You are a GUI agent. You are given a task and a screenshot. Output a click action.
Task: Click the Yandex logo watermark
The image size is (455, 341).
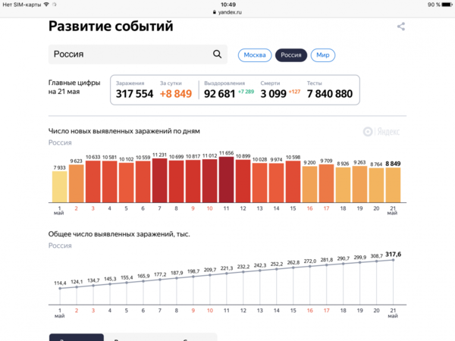click(382, 131)
